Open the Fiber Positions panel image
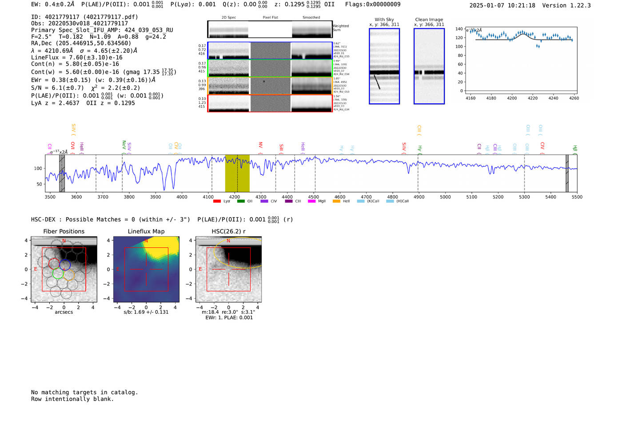622x423 pixels. click(64, 269)
